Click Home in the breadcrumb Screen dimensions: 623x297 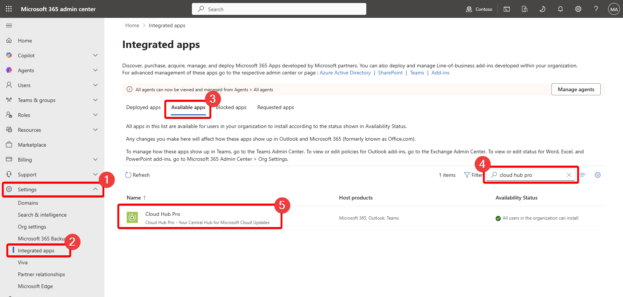pyautogui.click(x=132, y=25)
